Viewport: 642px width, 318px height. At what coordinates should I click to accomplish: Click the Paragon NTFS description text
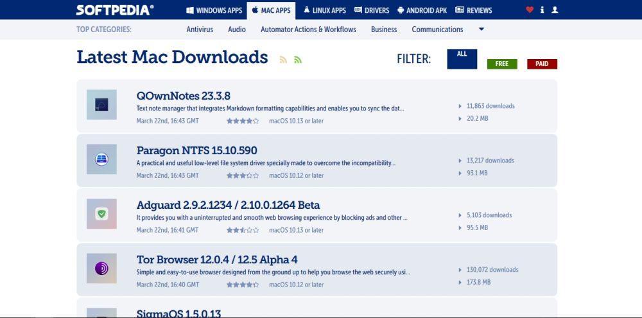[x=266, y=163]
